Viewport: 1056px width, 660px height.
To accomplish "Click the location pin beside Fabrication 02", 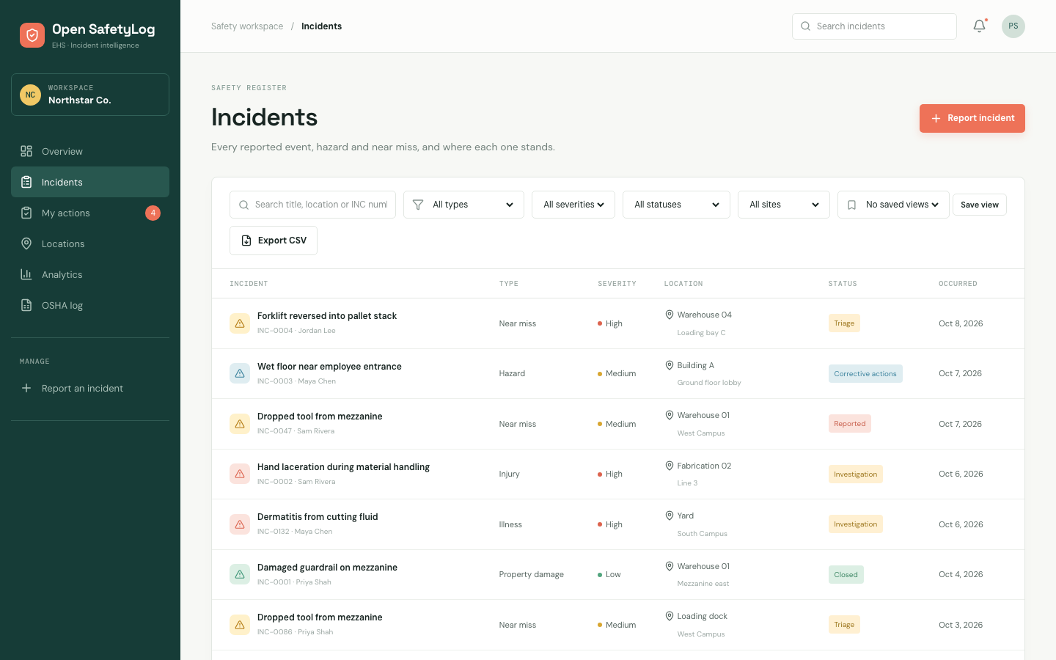I will coord(669,466).
